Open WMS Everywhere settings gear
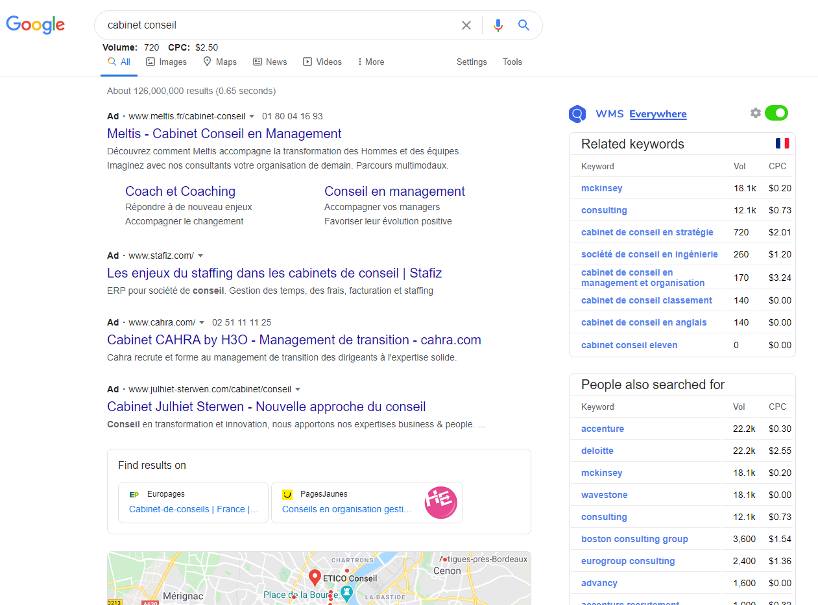Image resolution: width=818 pixels, height=605 pixels. pos(755,113)
